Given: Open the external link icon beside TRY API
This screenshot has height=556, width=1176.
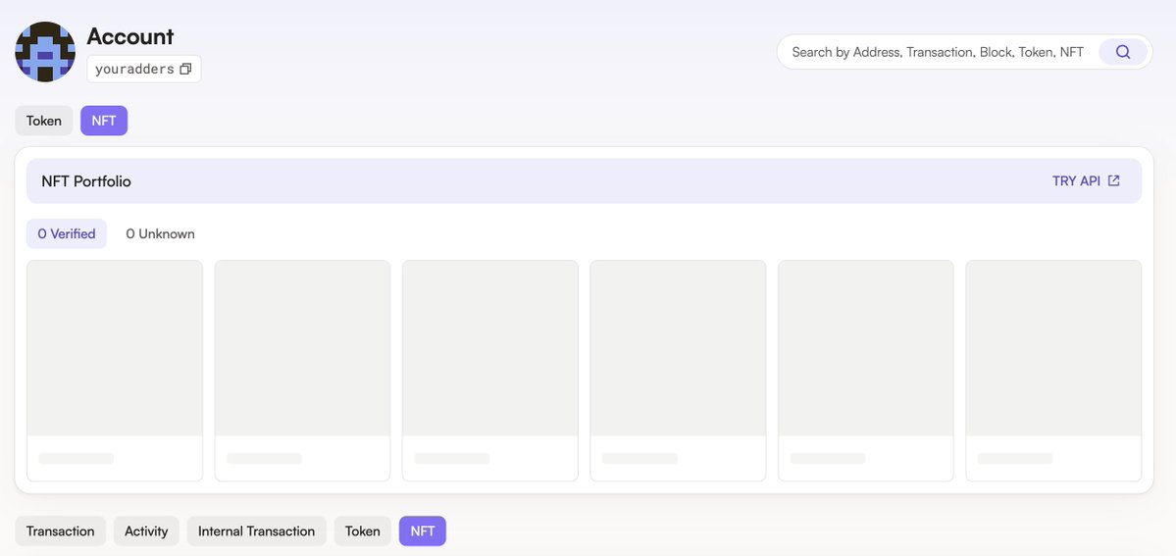Looking at the screenshot, I should click(1114, 180).
